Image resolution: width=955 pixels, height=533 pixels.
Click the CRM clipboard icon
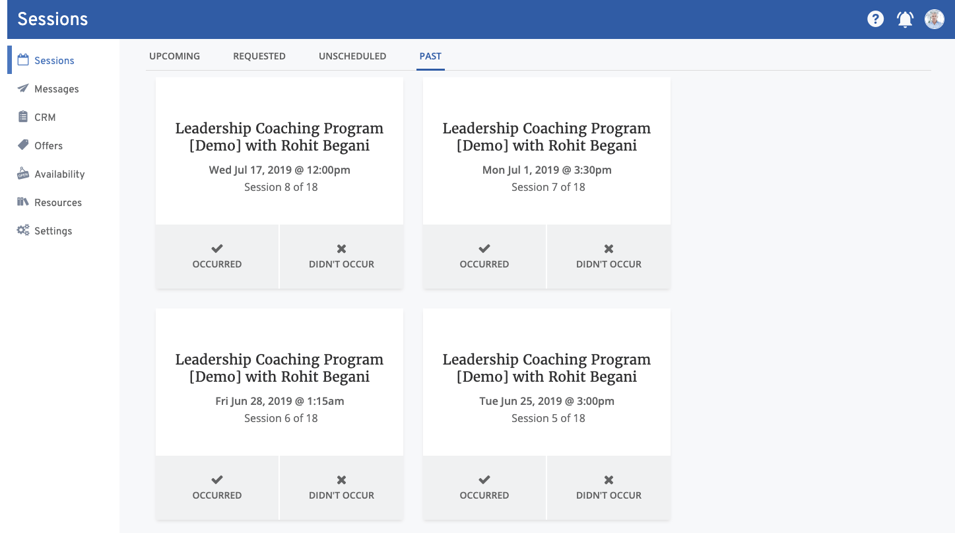(23, 117)
